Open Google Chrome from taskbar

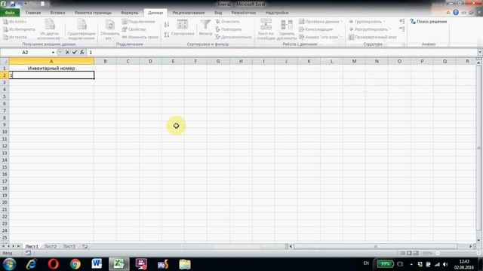click(x=75, y=264)
